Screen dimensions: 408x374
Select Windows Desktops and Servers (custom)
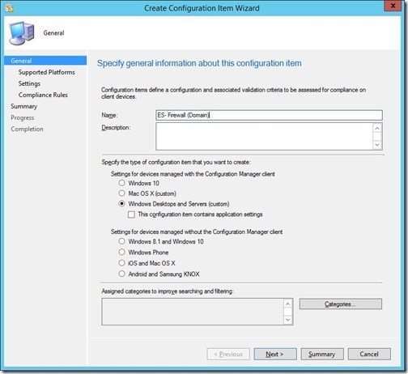click(x=121, y=204)
